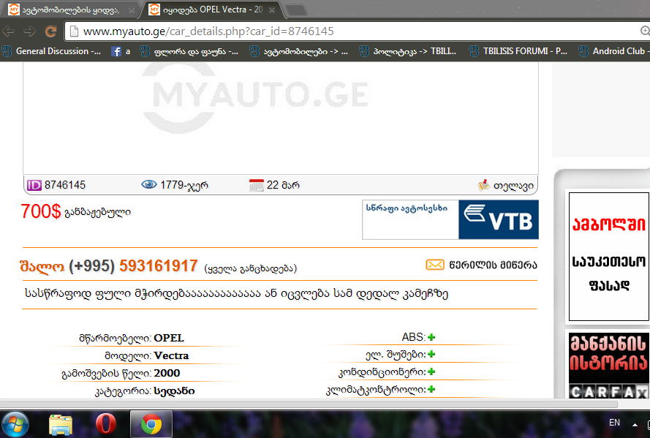The height and width of the screenshot is (438, 650).
Task: Open the პოლიტიკა -> TBILI... bookmark
Action: tap(407, 51)
